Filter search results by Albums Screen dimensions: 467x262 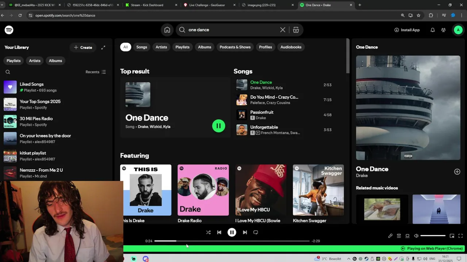(205, 47)
